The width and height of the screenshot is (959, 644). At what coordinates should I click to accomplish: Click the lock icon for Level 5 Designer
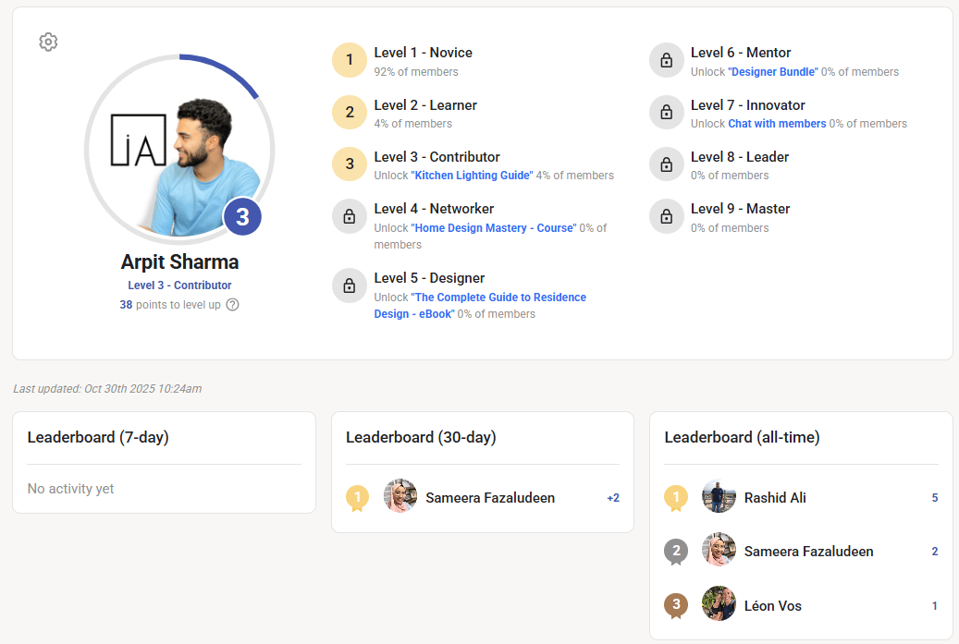click(350, 286)
